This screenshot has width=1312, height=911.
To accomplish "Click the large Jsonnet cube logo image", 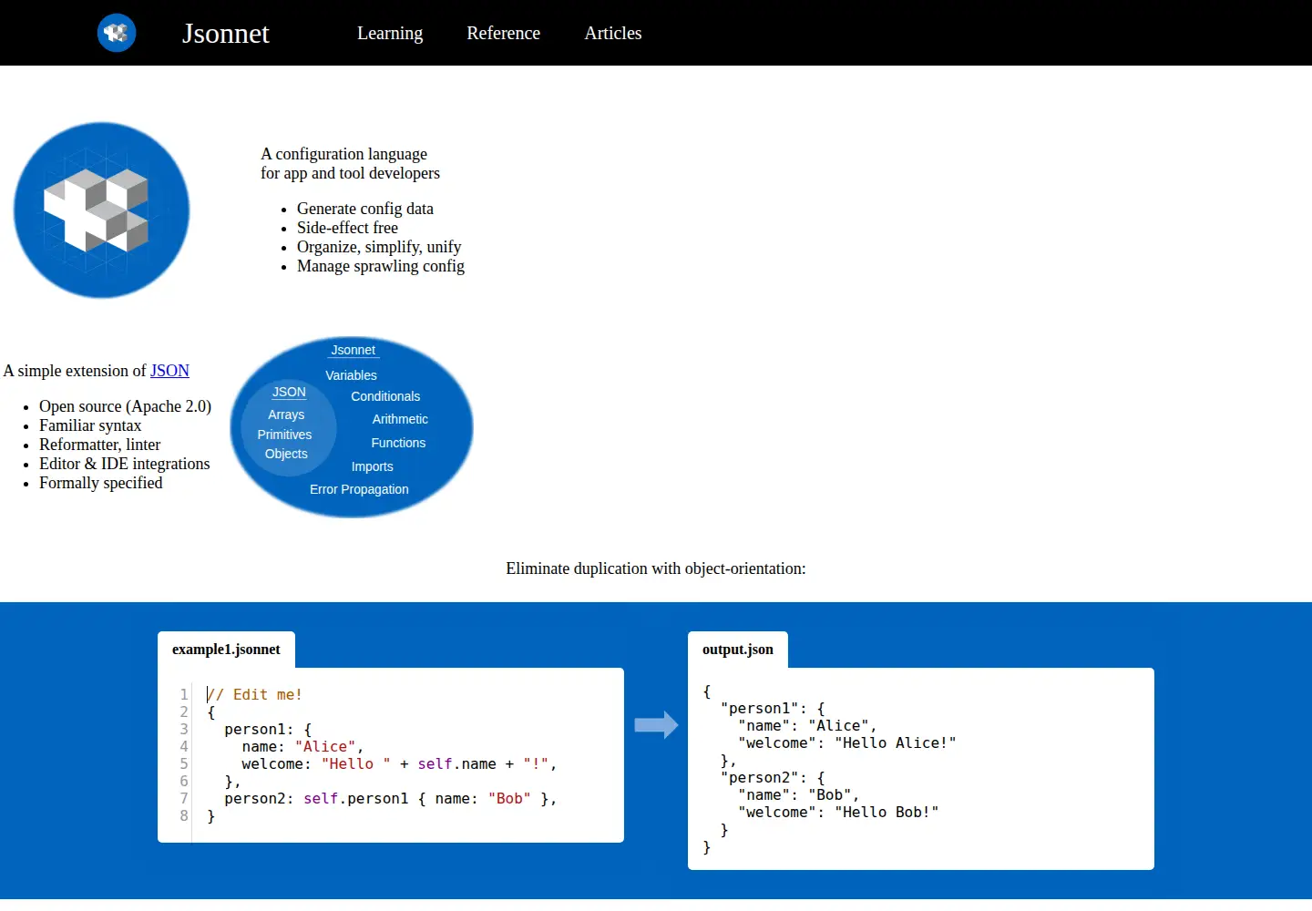I will point(101,210).
